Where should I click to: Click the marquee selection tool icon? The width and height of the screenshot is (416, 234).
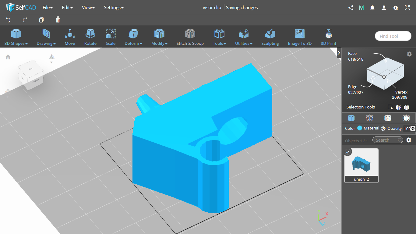point(390,107)
